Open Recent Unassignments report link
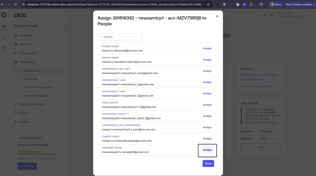This screenshot has width=316, height=176. coord(258,86)
